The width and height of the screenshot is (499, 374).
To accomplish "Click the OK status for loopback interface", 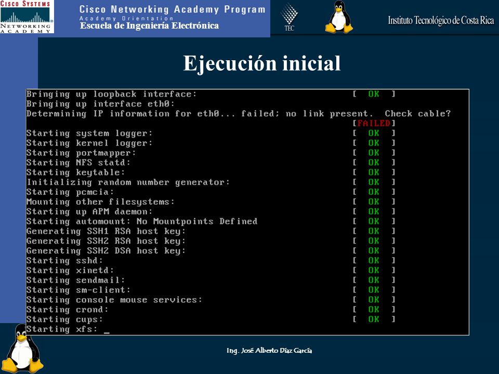I will pos(374,94).
